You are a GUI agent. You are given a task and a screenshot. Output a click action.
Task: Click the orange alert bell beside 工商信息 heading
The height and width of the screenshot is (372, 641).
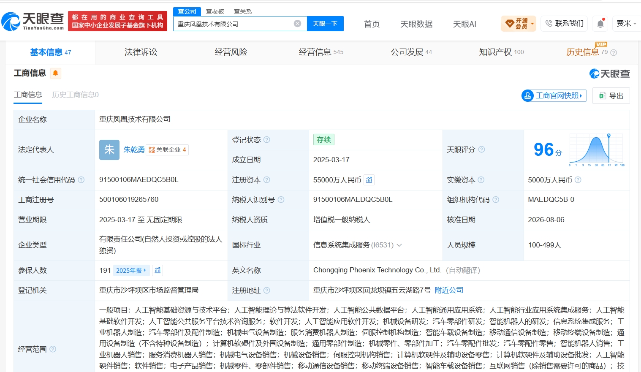55,73
